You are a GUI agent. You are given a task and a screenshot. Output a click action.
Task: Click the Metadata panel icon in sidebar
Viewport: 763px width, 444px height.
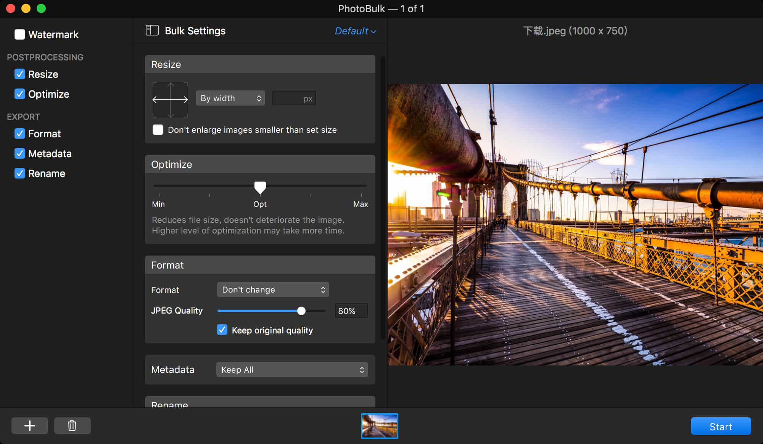[50, 154]
